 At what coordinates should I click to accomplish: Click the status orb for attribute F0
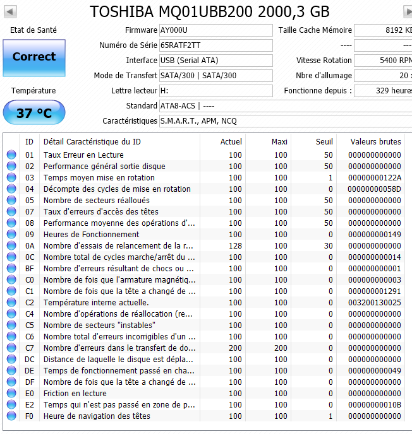click(11, 416)
